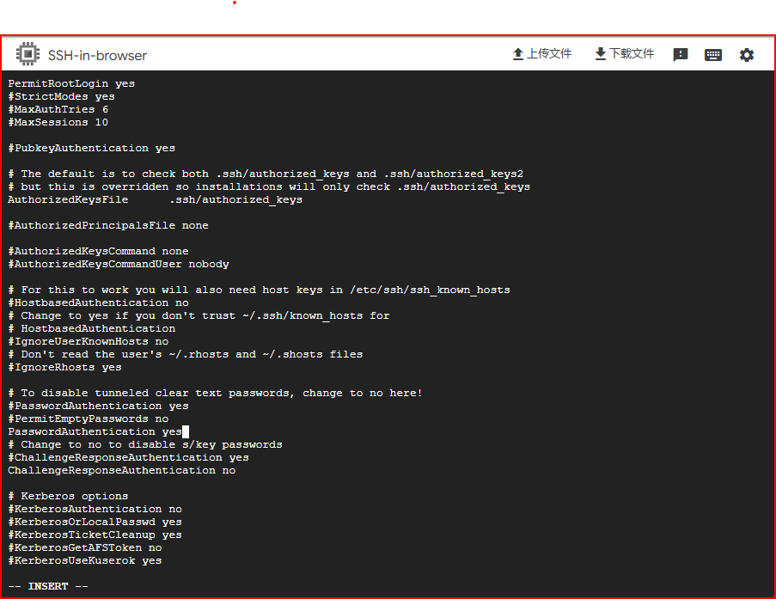This screenshot has width=776, height=599.
Task: Click the SSH-in-browser title text
Action: pyautogui.click(x=97, y=55)
